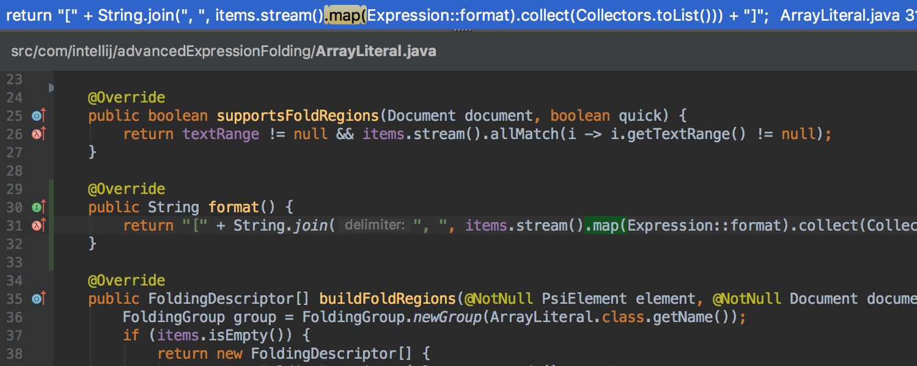The width and height of the screenshot is (917, 366).
Task: Click ArrayLiteral.java label in the top preview bar
Action: tap(840, 15)
